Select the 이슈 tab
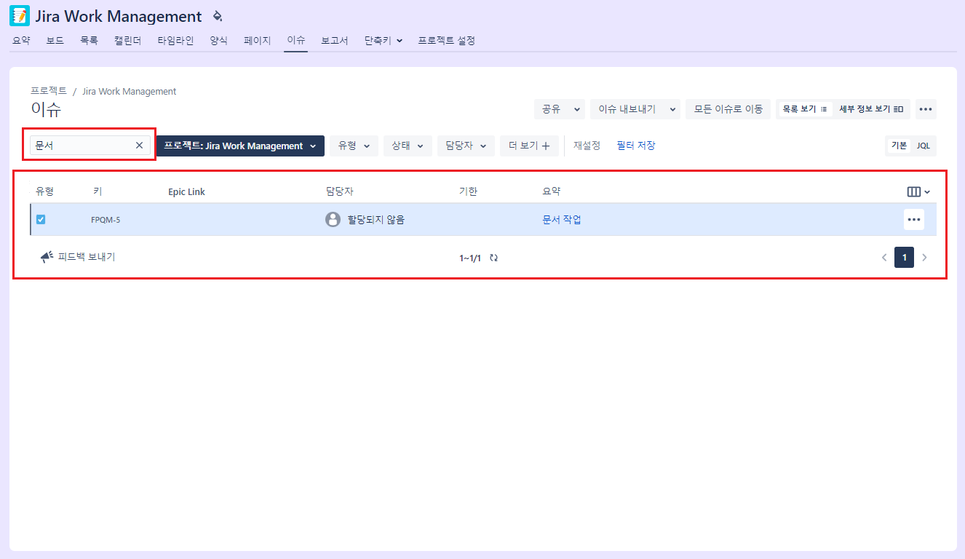The image size is (965, 559). coord(295,41)
